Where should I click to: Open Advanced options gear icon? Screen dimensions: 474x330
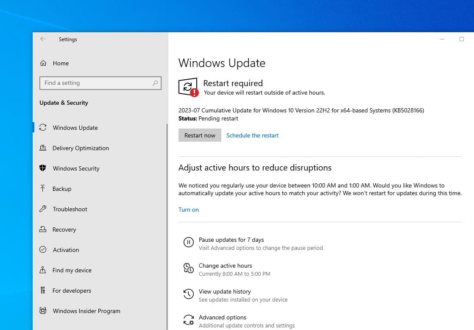click(188, 320)
